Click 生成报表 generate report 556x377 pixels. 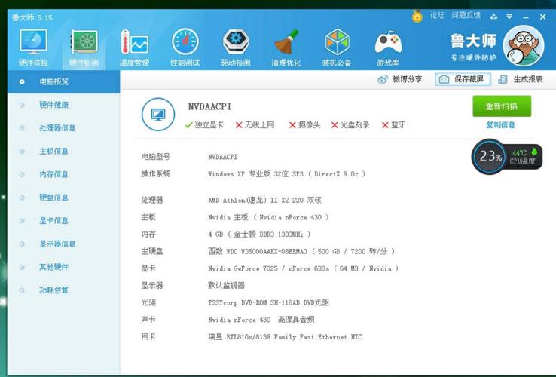point(521,79)
